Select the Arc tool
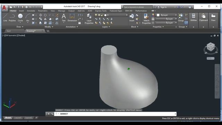This screenshot has height=125, width=222. pyautogui.click(x=28, y=18)
